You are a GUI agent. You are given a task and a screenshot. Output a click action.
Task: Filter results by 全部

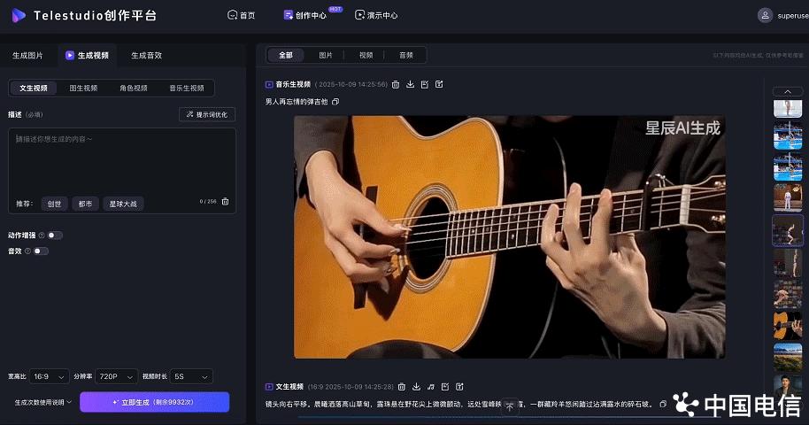(286, 55)
